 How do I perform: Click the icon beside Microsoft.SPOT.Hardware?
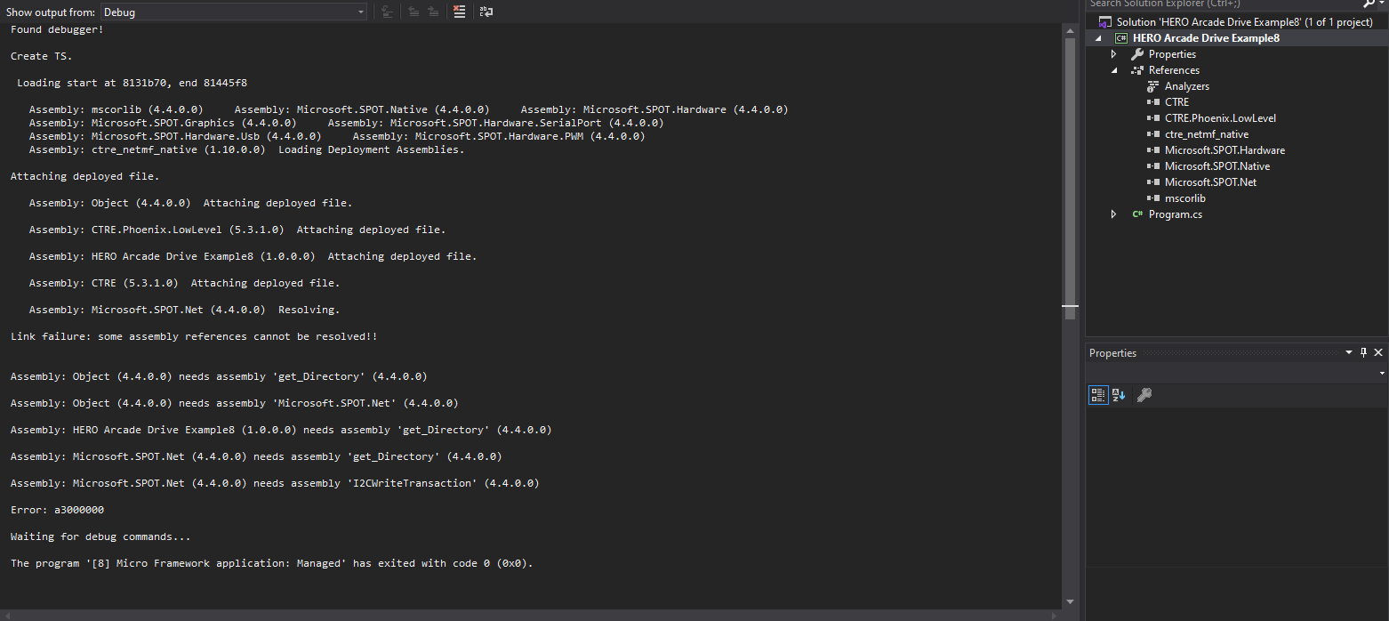(x=1153, y=150)
